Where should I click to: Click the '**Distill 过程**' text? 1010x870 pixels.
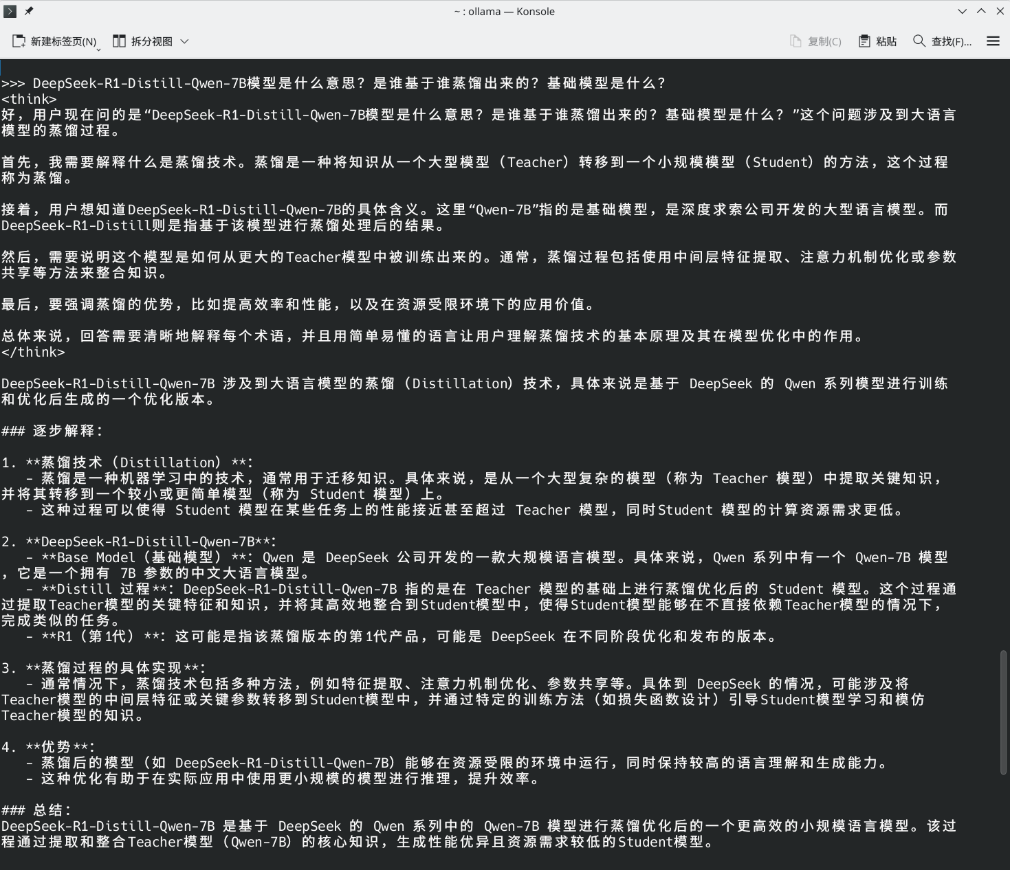point(104,589)
